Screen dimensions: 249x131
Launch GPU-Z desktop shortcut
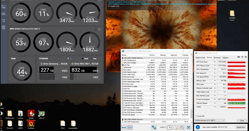(x=42, y=115)
